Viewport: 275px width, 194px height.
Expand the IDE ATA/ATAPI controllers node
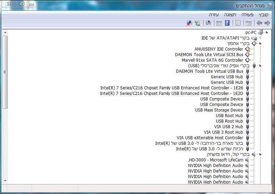(260, 38)
